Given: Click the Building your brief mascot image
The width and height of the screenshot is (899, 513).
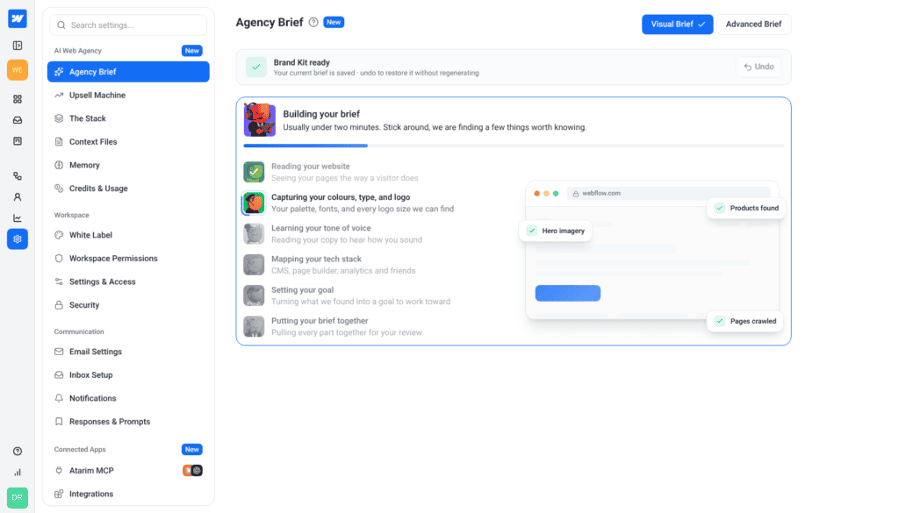Looking at the screenshot, I should (x=259, y=119).
